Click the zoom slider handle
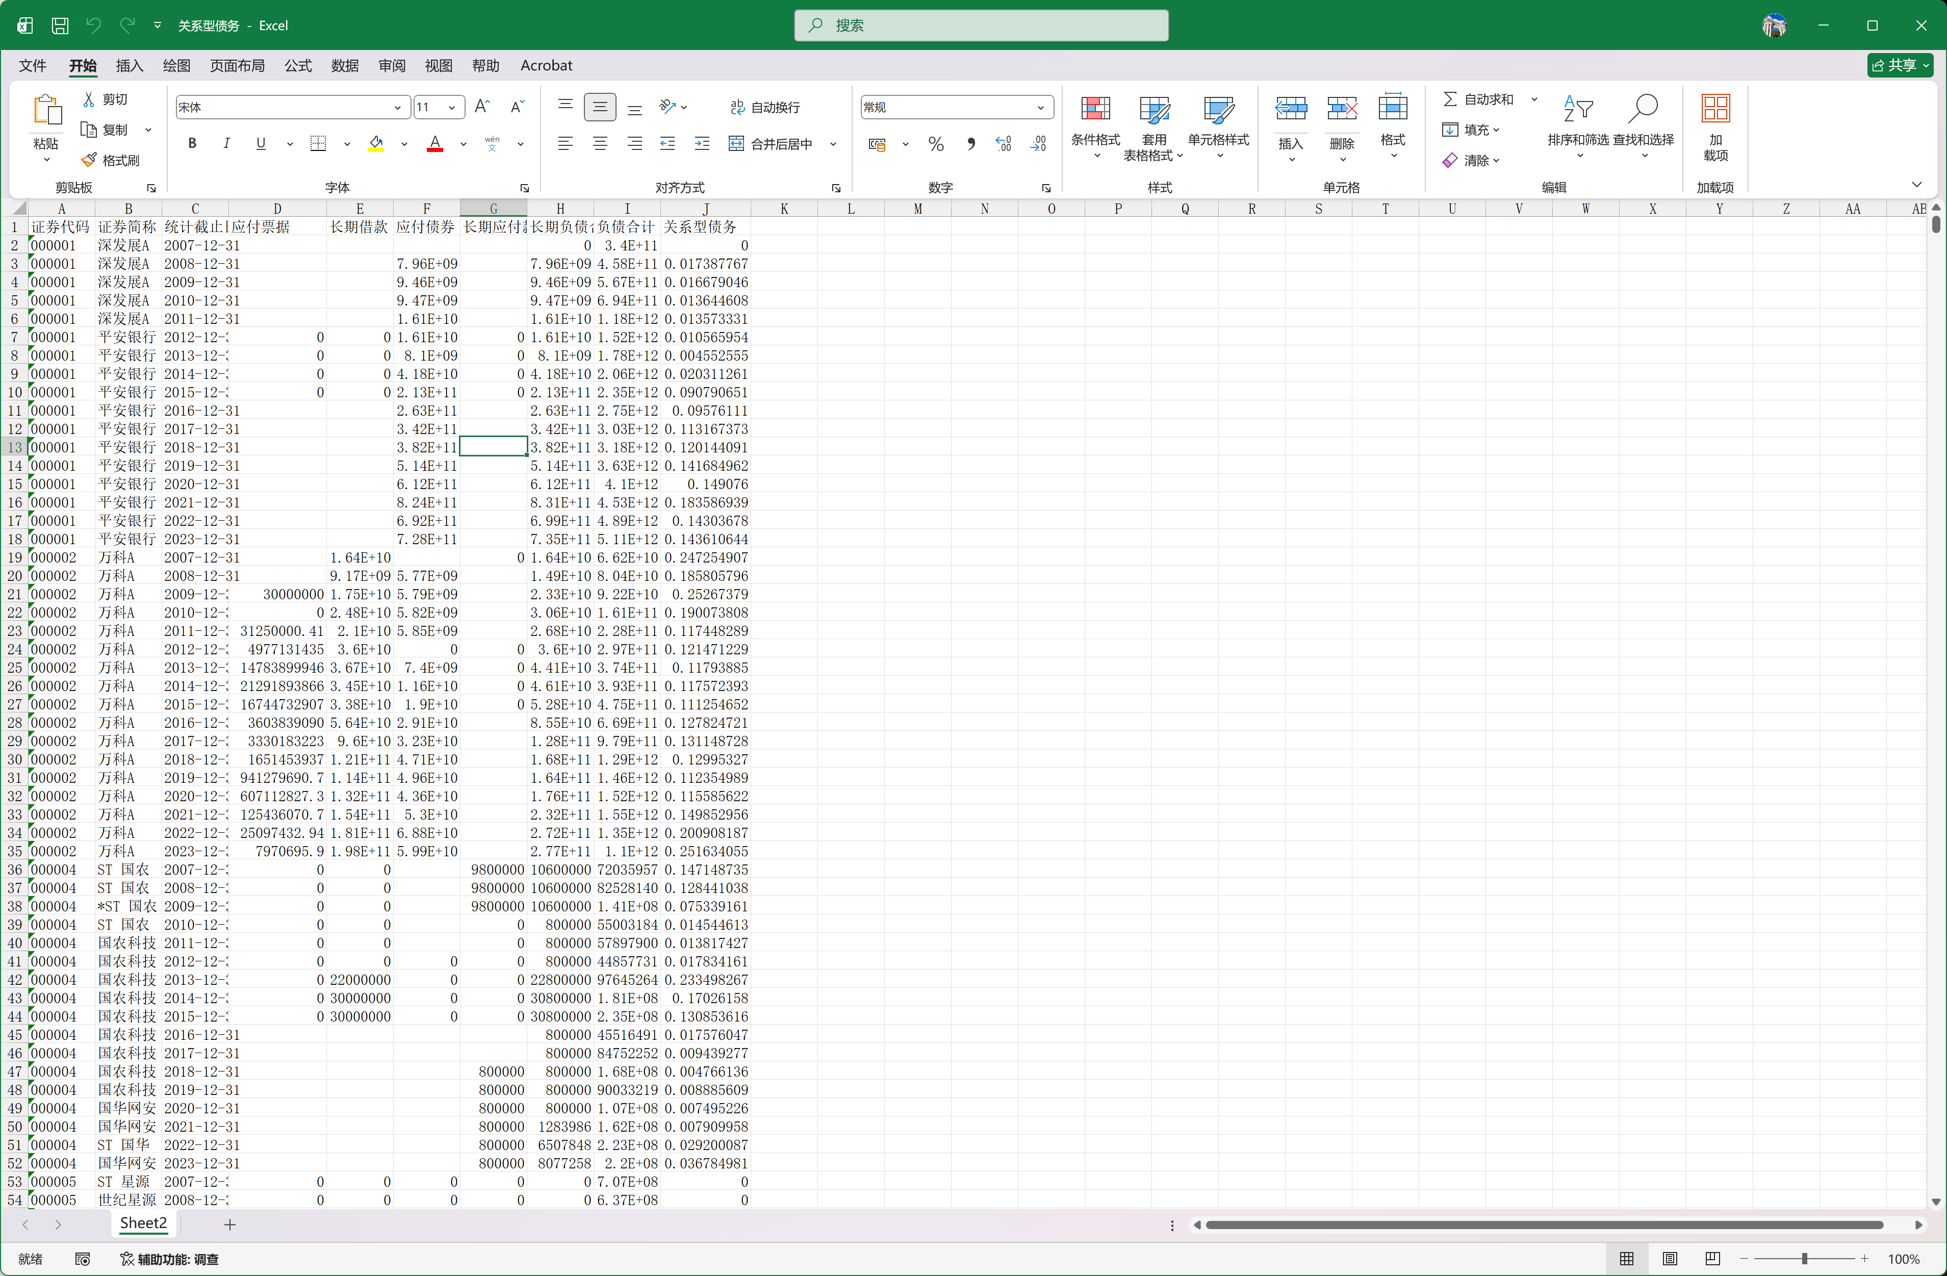Screen dimensions: 1947x1276 pos(1804,1258)
